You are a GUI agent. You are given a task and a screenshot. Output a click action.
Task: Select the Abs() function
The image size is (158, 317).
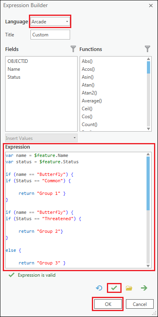click(x=87, y=61)
